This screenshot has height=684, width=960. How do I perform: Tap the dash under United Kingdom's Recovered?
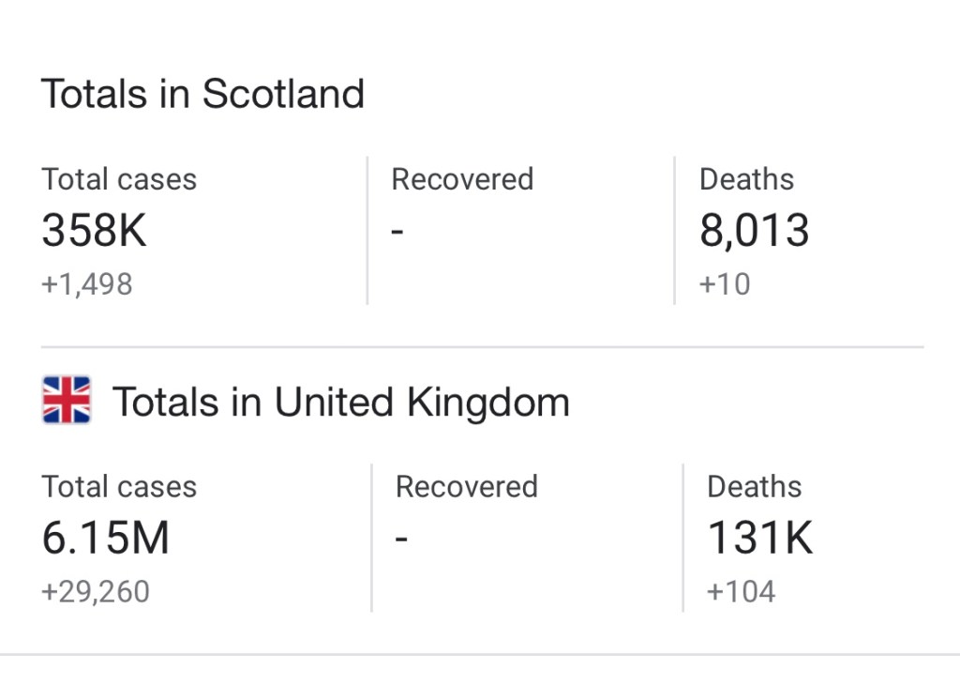click(401, 540)
